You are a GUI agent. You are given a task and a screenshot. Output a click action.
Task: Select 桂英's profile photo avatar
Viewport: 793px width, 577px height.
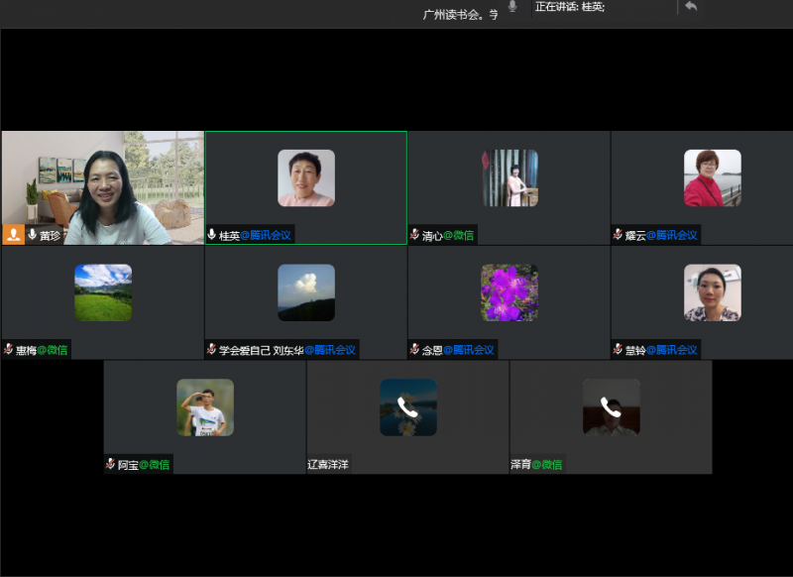coord(305,178)
